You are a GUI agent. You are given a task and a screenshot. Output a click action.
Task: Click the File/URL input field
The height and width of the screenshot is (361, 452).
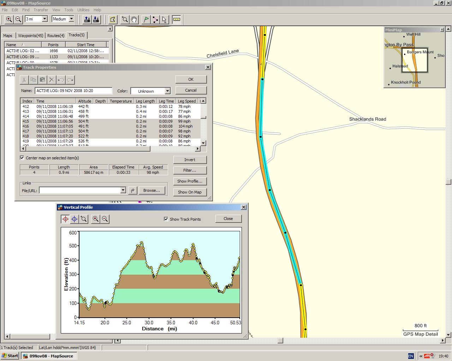80,190
